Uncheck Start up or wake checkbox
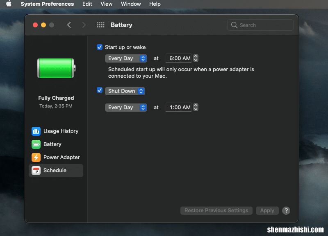Viewport: 328px width, 236px height. pos(100,47)
